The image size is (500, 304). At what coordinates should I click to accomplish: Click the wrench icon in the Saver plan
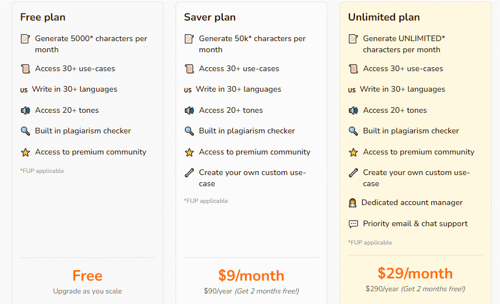point(189,173)
